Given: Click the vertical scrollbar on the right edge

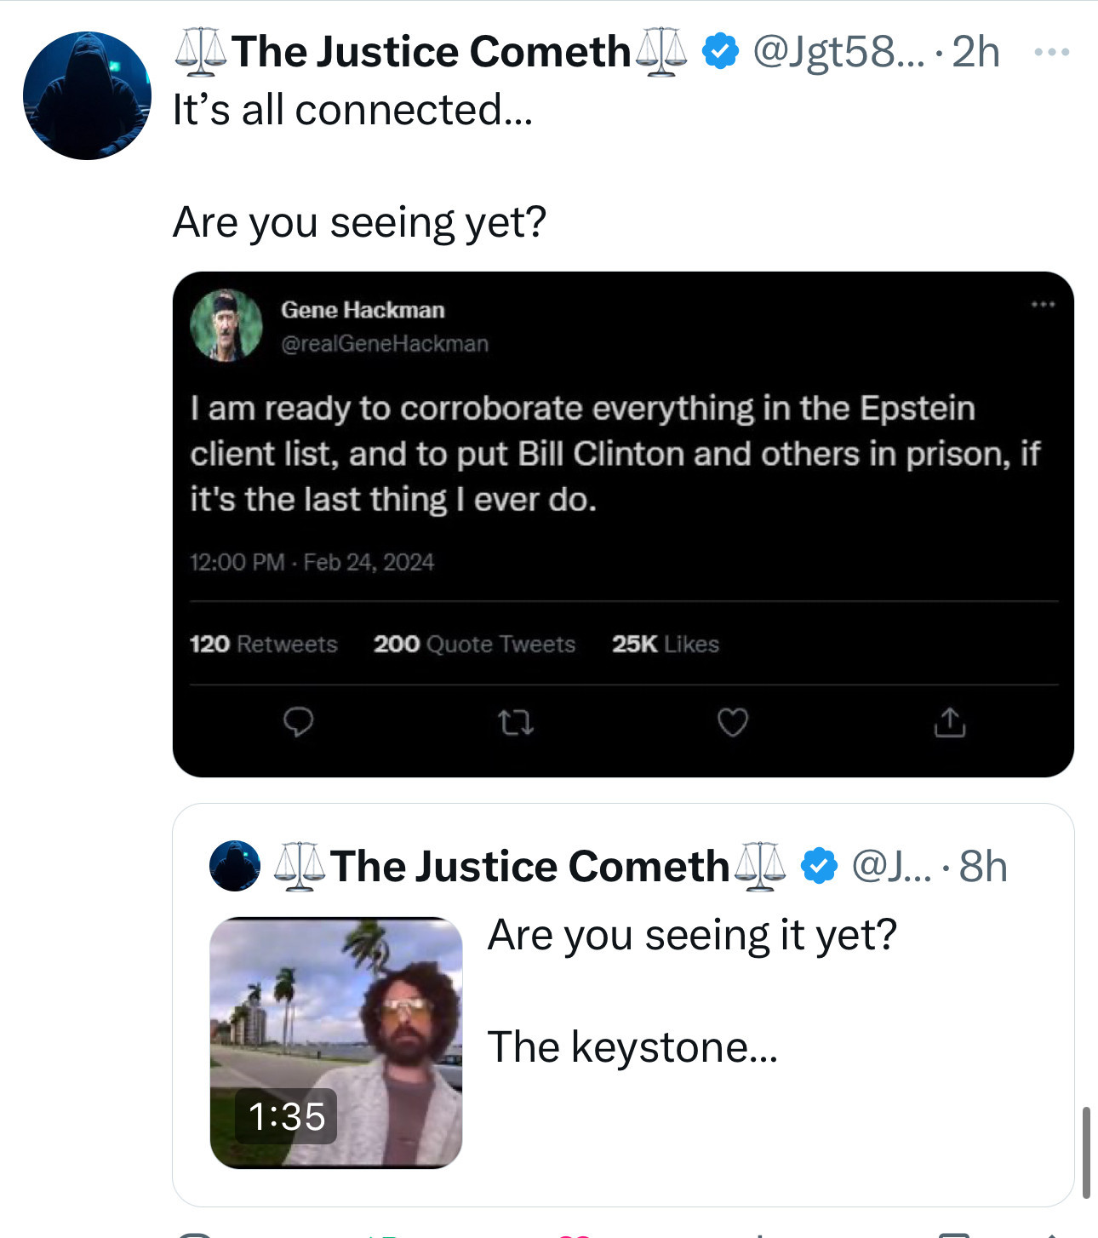Looking at the screenshot, I should [1086, 1152].
